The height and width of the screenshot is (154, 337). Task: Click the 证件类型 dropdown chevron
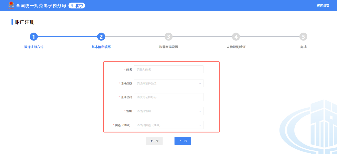pos(200,83)
